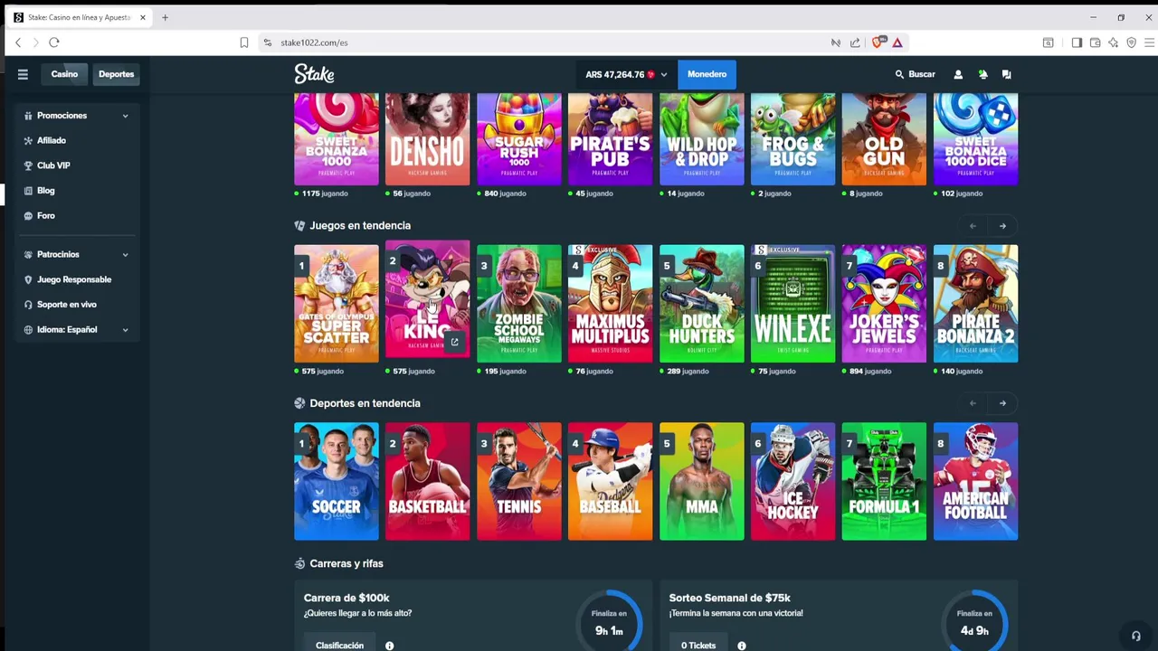
Task: Open Densho game tile
Action: click(428, 139)
